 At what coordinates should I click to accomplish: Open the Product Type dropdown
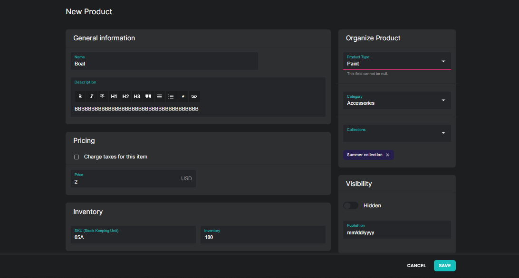[x=444, y=61]
